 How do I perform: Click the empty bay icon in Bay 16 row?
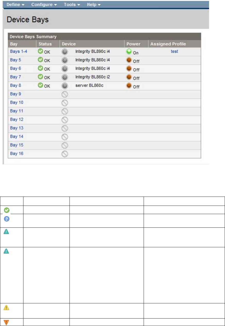(65, 154)
